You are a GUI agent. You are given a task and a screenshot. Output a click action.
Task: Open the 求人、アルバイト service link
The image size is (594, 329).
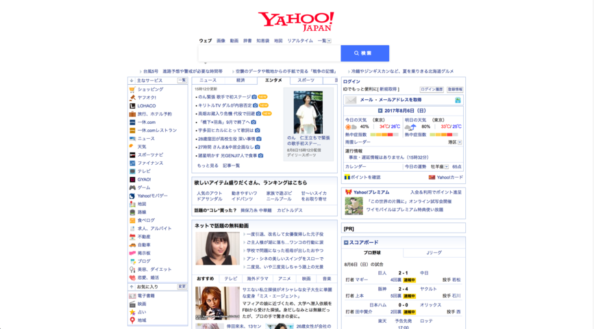click(x=154, y=228)
